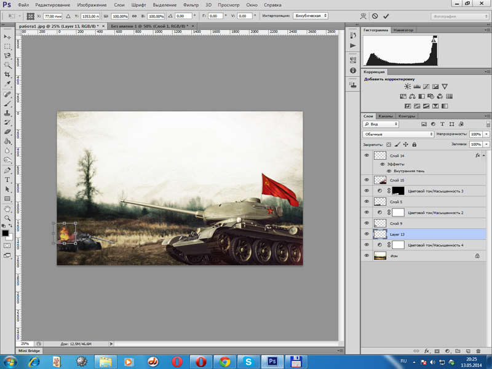Select the Hand tool
This screenshot has width=492, height=369.
point(8,208)
